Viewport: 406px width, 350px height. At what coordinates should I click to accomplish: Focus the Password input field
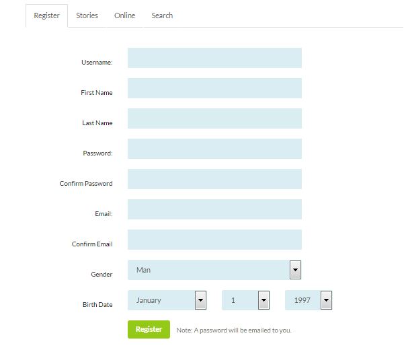coord(214,149)
